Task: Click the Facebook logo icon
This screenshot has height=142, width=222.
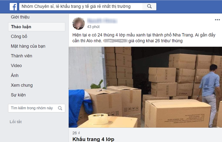Action: pos(13,6)
